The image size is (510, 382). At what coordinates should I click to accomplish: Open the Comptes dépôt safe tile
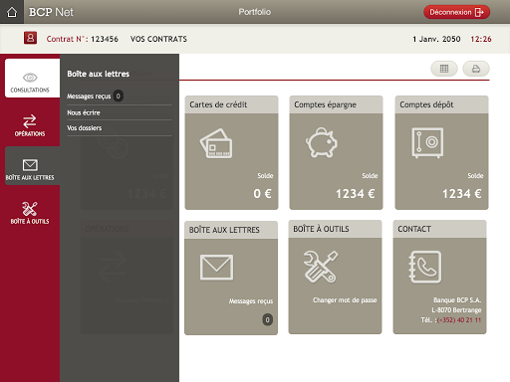coord(441,153)
